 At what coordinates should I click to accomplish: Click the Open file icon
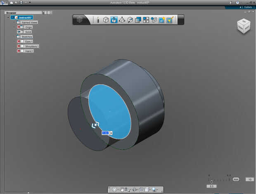pyautogui.click(x=16, y=2)
